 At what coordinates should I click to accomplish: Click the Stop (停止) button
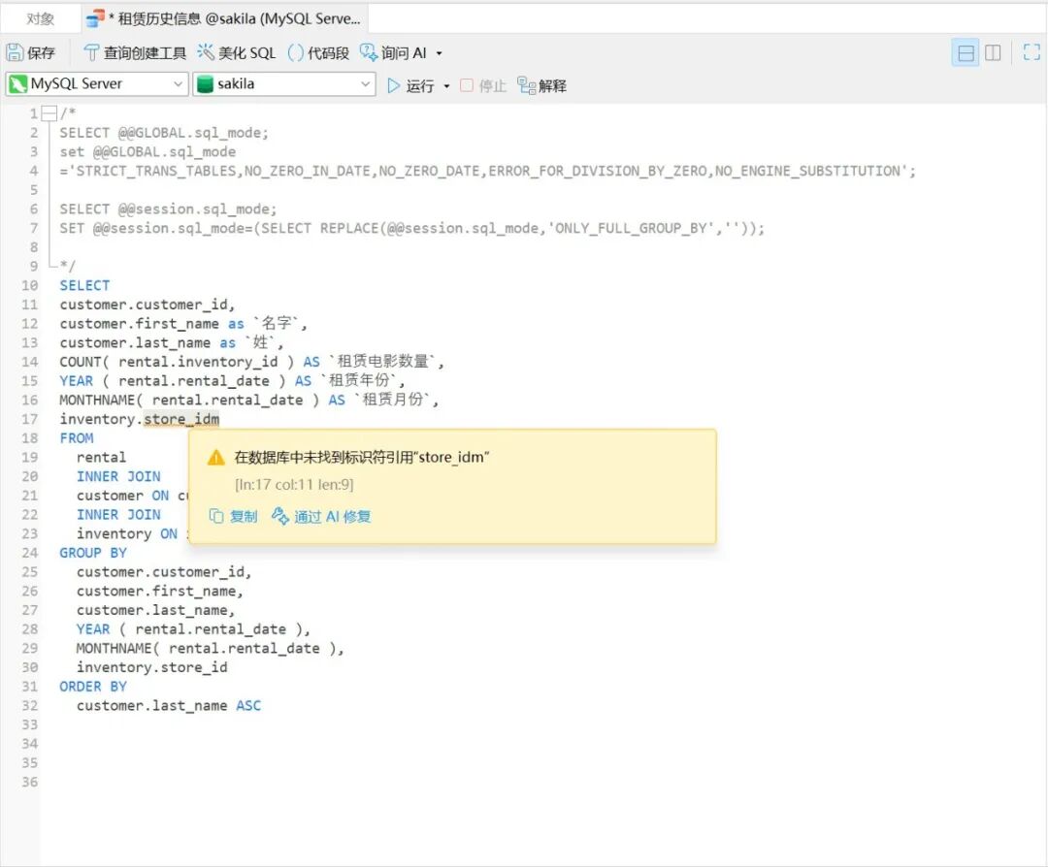[483, 85]
